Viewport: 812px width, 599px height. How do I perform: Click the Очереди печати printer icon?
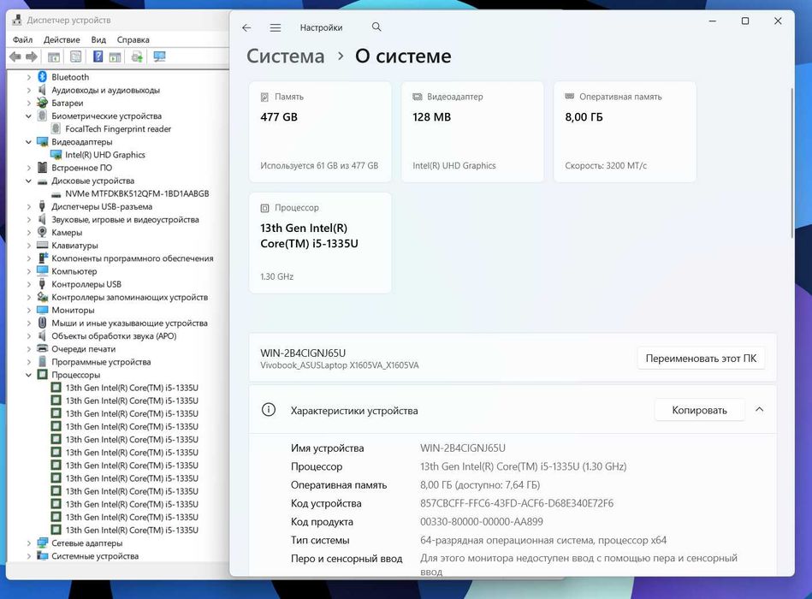pyautogui.click(x=43, y=348)
